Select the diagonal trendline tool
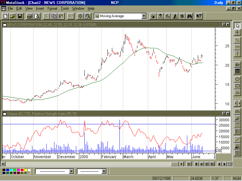242x181 pixels. (x=237, y=40)
